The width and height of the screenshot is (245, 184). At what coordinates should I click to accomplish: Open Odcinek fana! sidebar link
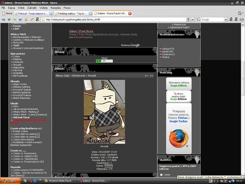(21, 117)
